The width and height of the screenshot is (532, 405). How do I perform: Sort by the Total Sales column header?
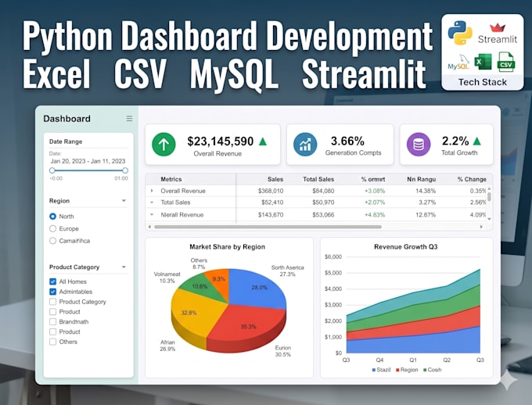[318, 179]
